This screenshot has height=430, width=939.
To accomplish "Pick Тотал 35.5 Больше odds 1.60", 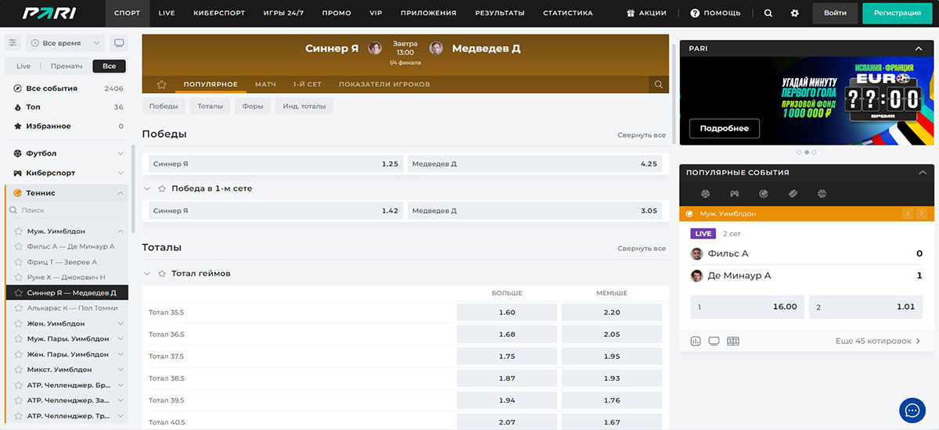I will 506,313.
